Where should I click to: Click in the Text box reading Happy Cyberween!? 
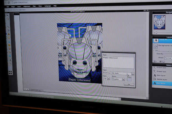coord(118,63)
